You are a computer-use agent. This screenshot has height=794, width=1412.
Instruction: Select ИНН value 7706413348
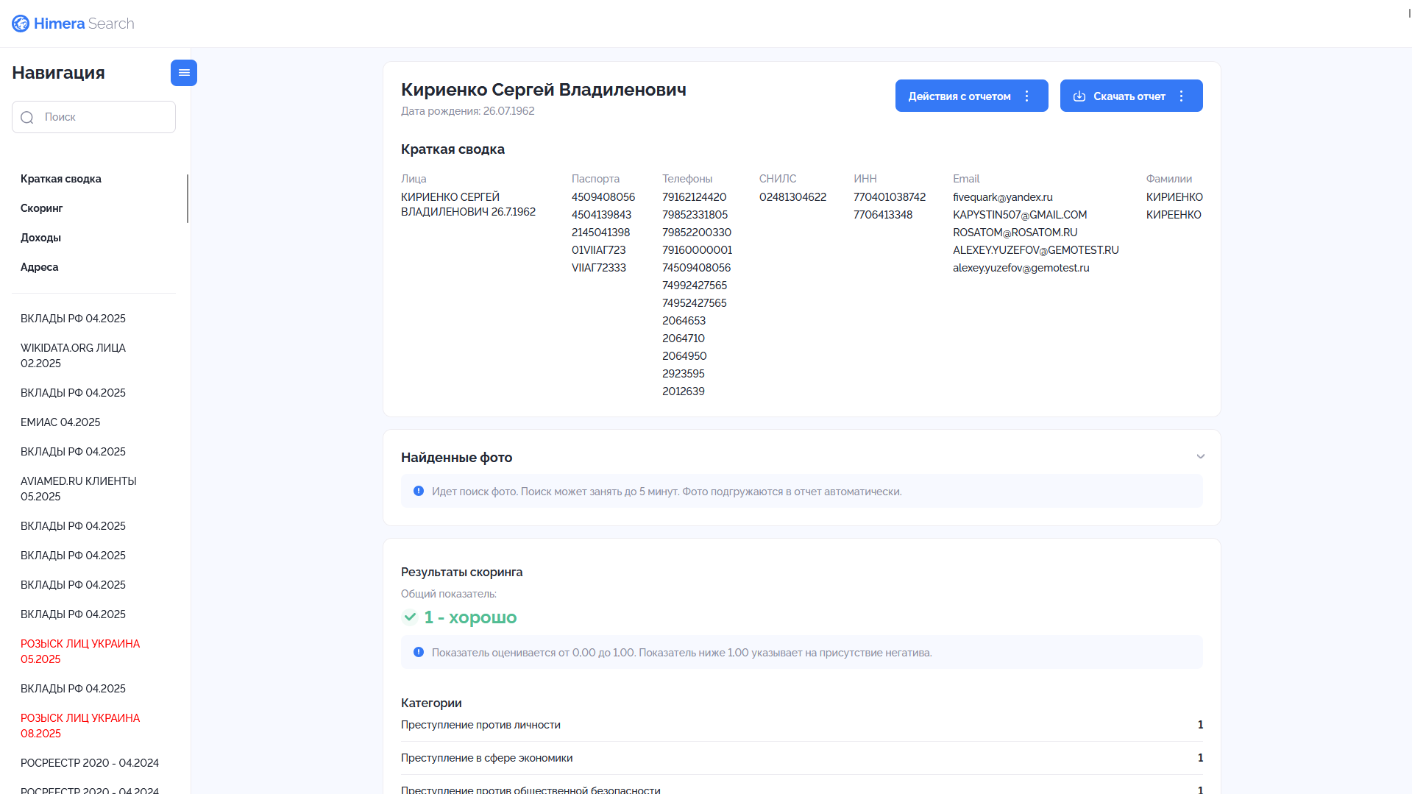883,215
